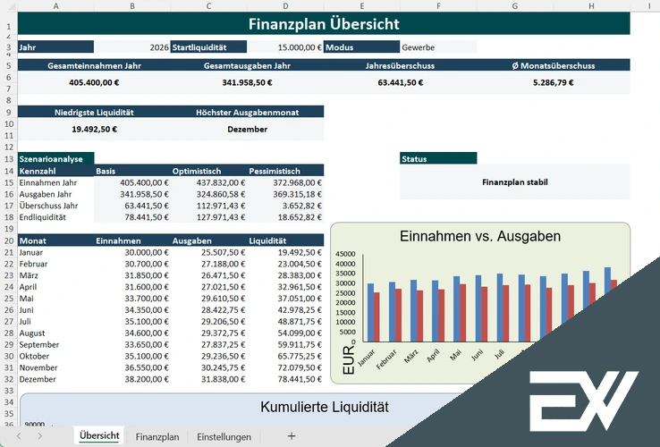Switch to the Finanzplan sheet tab
The height and width of the screenshot is (447, 660).
[157, 436]
